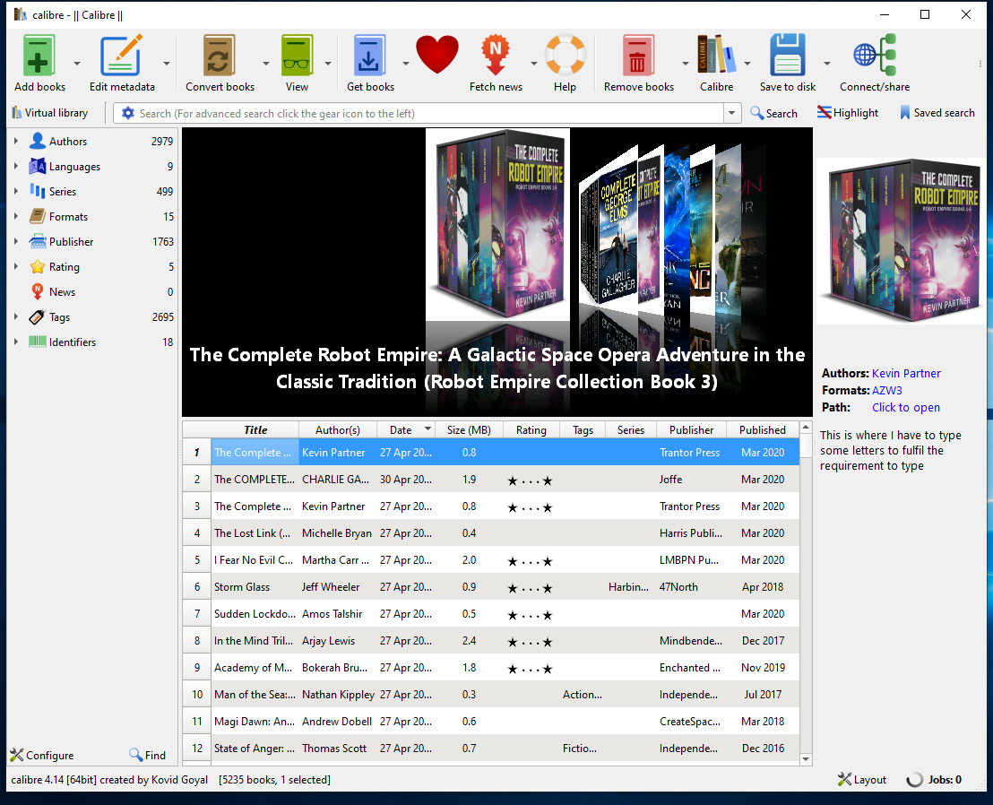
Task: Click the Authors person icon
Action: 38,141
